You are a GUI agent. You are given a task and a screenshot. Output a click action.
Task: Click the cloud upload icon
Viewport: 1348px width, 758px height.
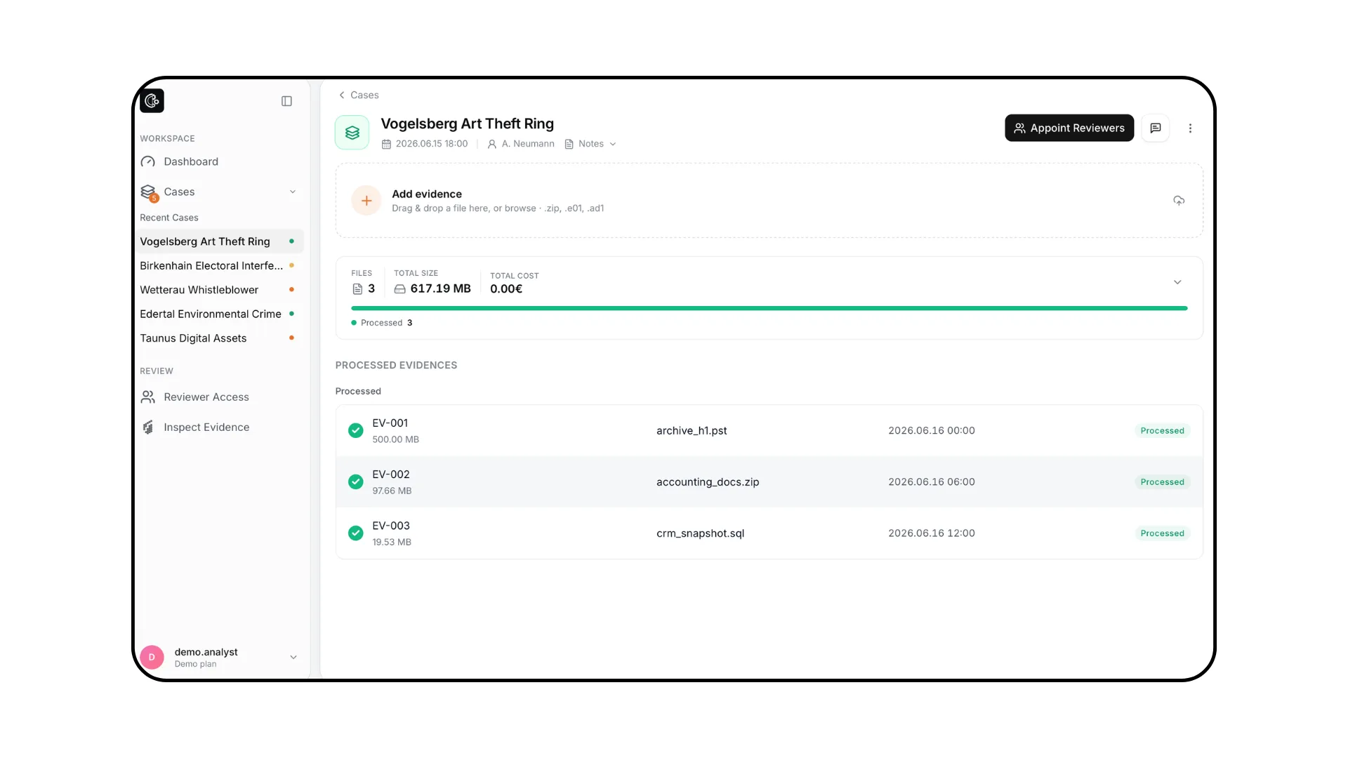click(1179, 201)
